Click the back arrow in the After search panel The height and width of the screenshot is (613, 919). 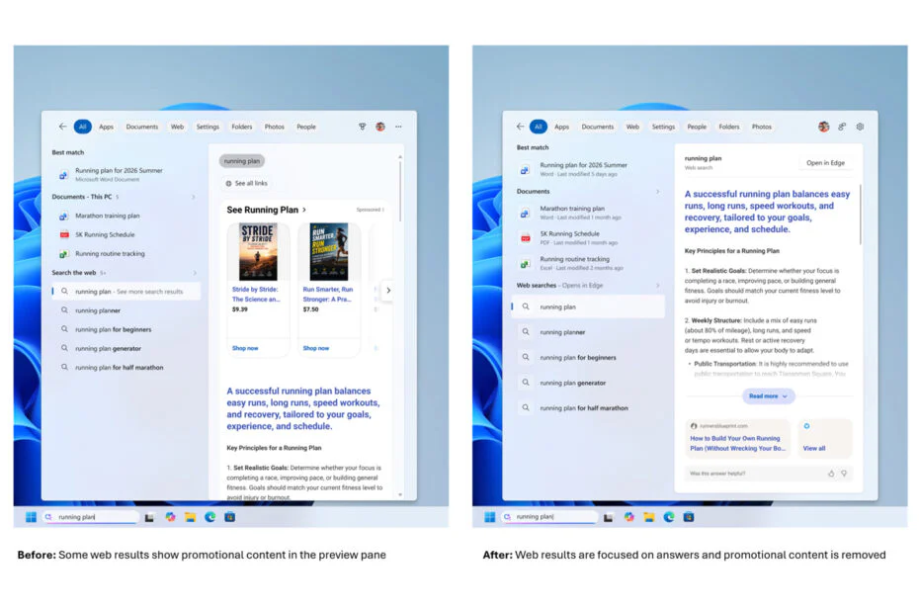point(520,127)
